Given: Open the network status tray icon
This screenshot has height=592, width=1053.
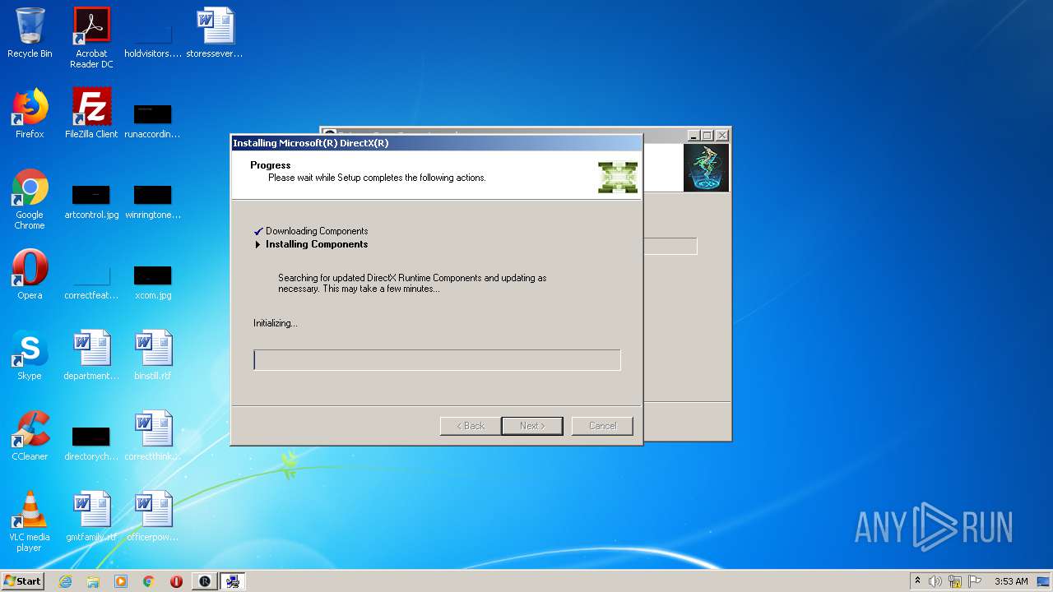Looking at the screenshot, I should point(955,581).
